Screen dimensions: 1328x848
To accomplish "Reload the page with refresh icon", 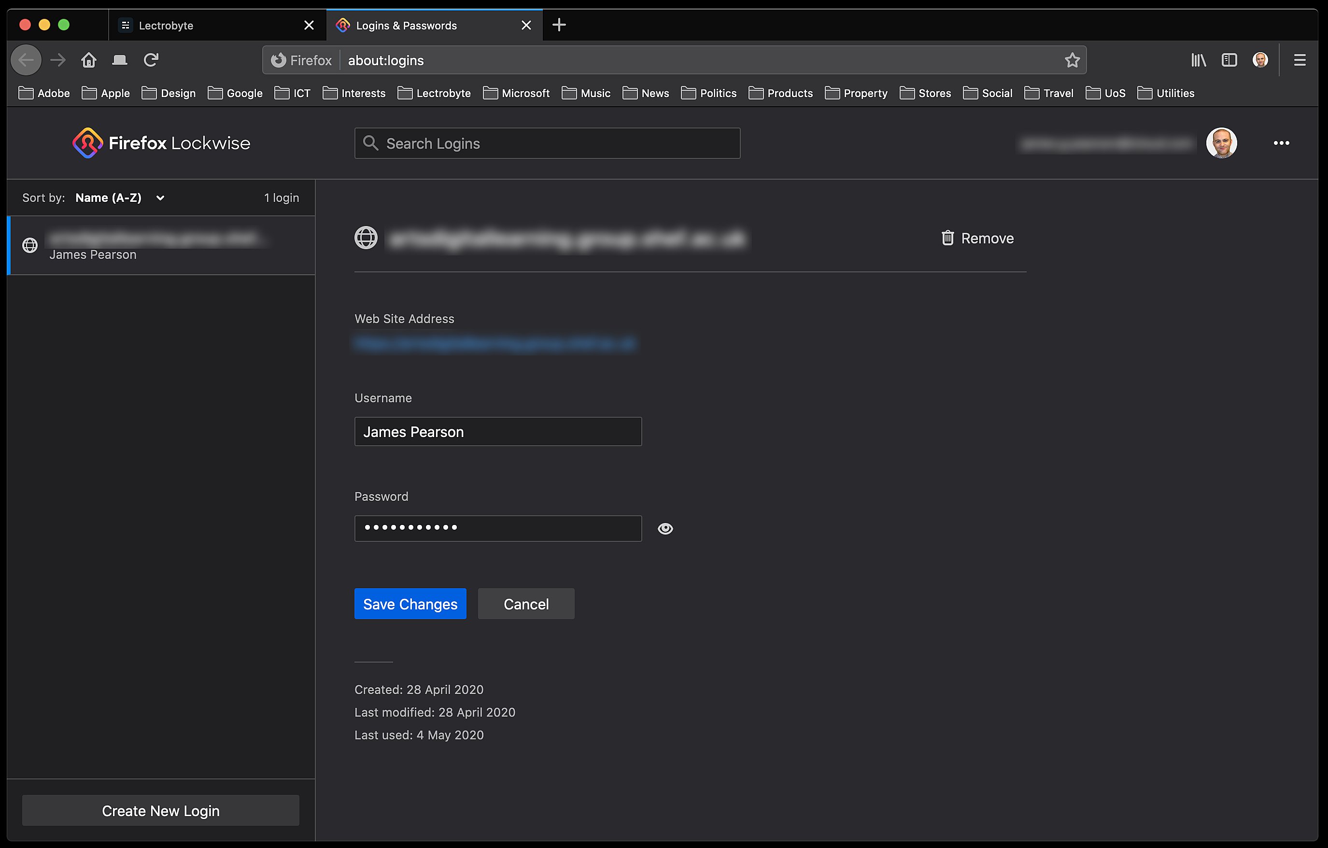I will (x=151, y=60).
